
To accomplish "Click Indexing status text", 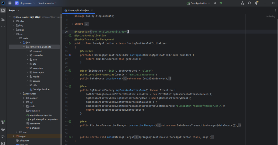I will 272,16.
